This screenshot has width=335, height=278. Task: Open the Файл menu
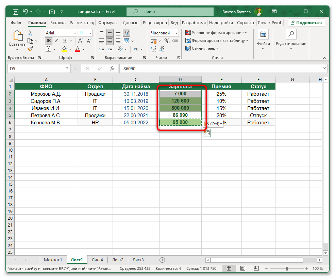pos(16,23)
